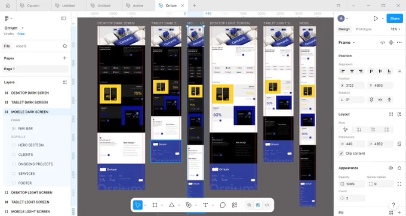Viewport: 406px width, 216px height.
Task: Switch to Design mode in toolbar
Action: pos(258,205)
